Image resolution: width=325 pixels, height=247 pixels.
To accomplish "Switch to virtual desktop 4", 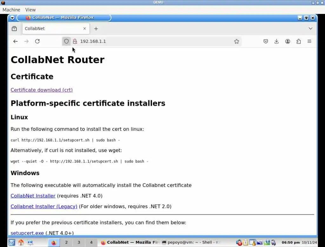I will (91, 243).
